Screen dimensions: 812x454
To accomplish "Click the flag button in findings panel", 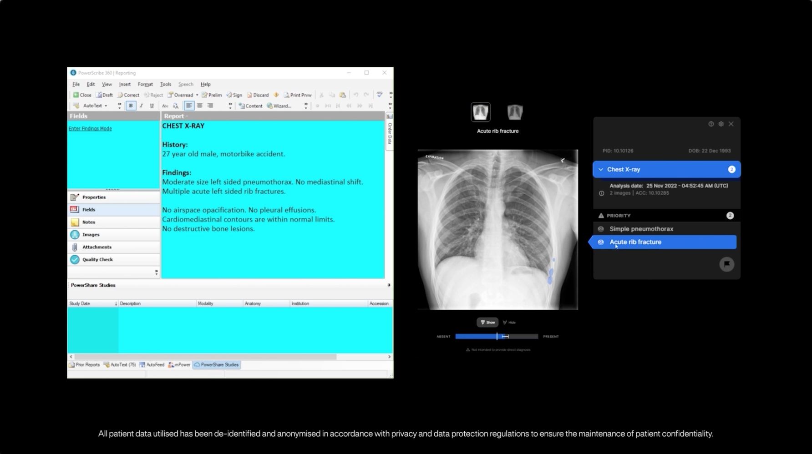I will click(726, 264).
